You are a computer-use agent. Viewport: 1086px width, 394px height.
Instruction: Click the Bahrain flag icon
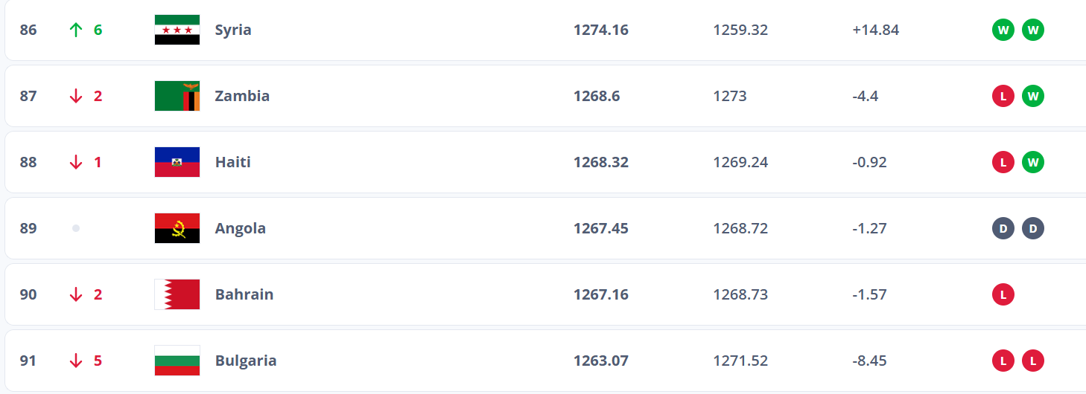coord(177,294)
